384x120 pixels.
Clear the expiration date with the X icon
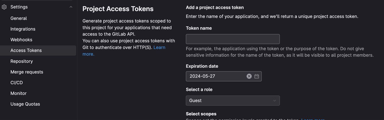(249, 76)
